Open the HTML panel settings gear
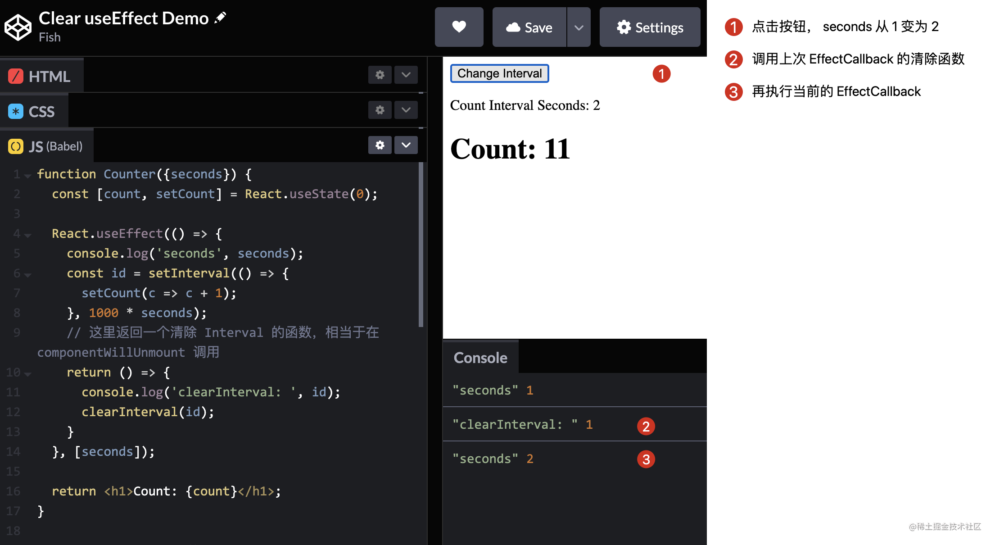This screenshot has height=545, width=995. [x=380, y=75]
